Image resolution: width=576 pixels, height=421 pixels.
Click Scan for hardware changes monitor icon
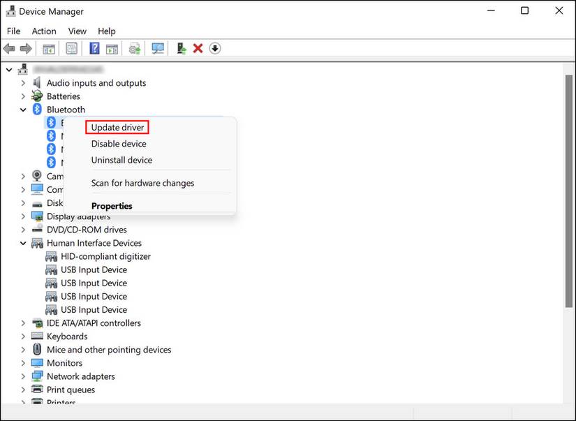158,48
